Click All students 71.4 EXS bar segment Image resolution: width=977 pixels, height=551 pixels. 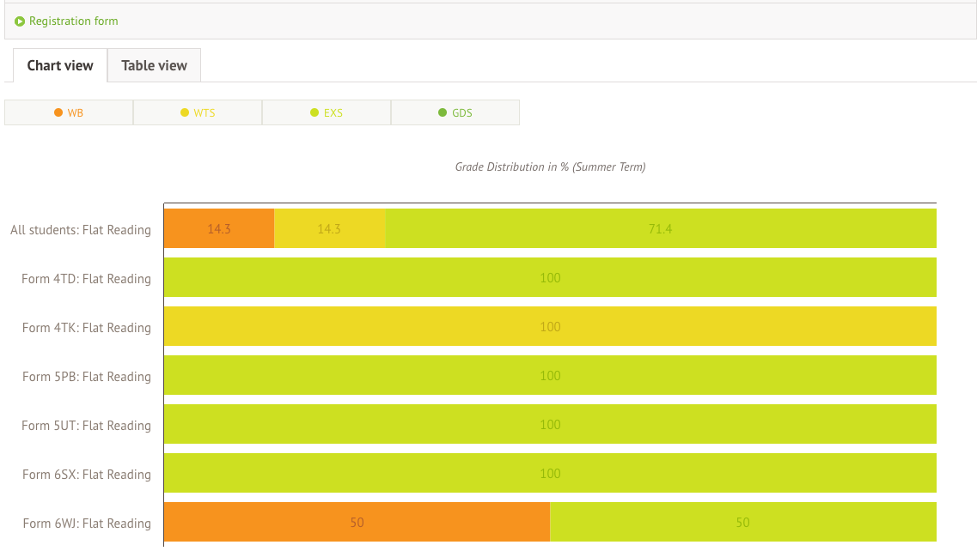pos(660,228)
